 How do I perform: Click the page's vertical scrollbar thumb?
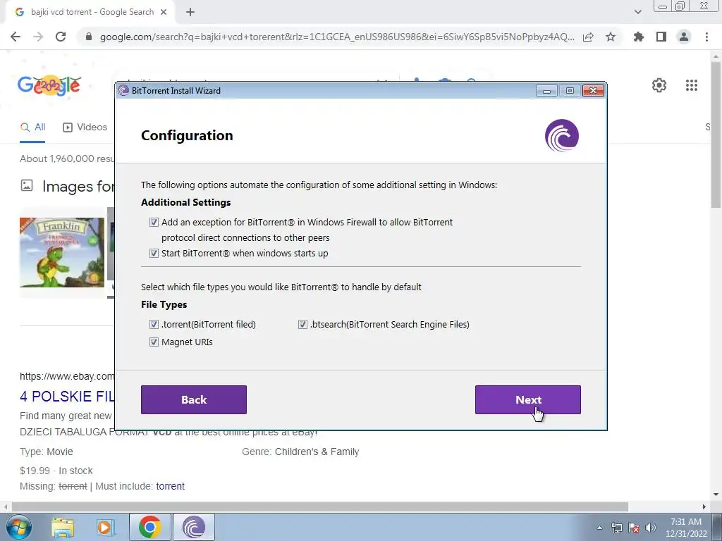716,135
